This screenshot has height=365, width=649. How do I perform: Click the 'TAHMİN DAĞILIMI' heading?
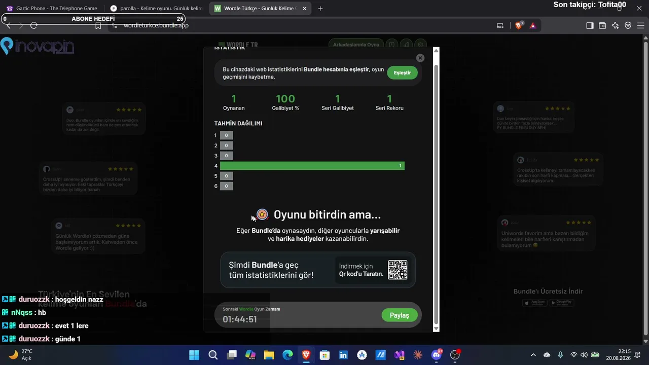point(238,123)
